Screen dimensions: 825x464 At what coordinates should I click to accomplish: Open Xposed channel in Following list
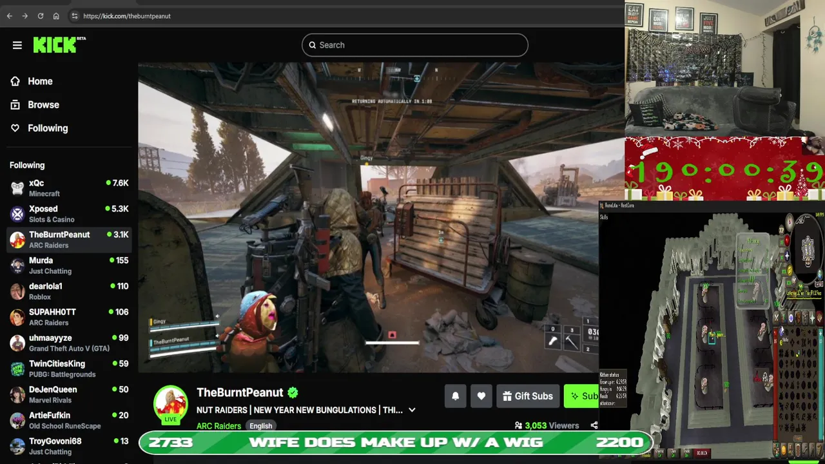69,214
